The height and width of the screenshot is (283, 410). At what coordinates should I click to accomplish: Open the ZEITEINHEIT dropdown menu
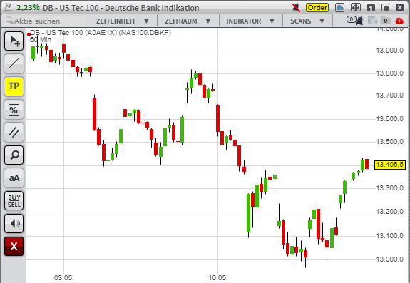(x=123, y=21)
